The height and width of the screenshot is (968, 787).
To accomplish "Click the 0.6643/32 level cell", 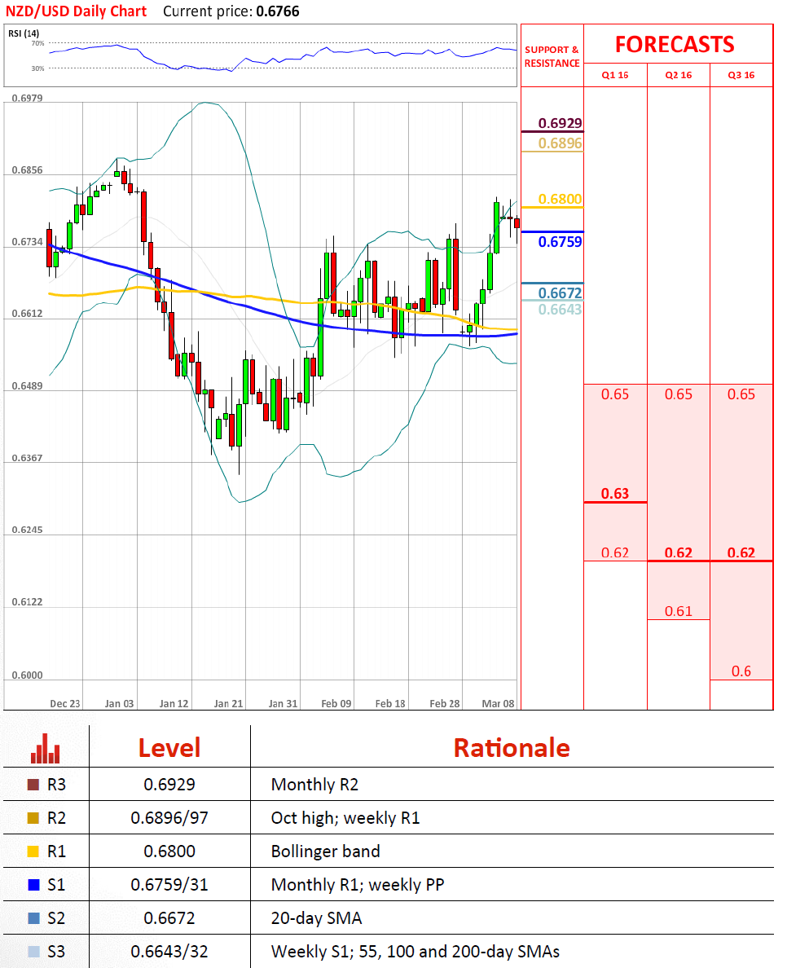I will [169, 951].
